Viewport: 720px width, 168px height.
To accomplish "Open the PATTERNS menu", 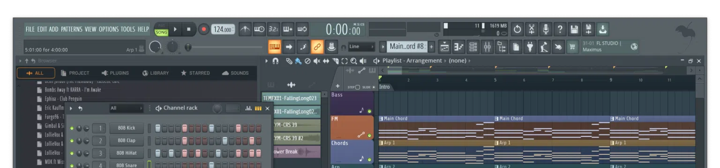I will tap(71, 29).
